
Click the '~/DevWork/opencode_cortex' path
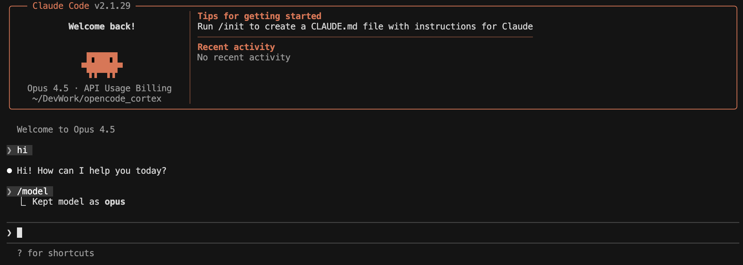(97, 99)
